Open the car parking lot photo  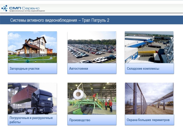(x=92, y=47)
